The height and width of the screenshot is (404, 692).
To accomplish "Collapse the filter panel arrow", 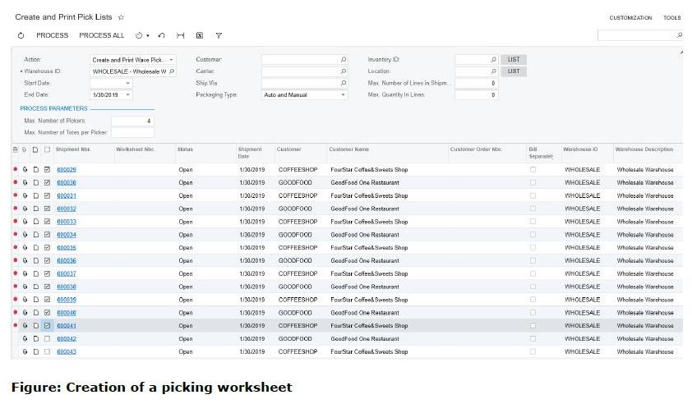I will [x=681, y=53].
